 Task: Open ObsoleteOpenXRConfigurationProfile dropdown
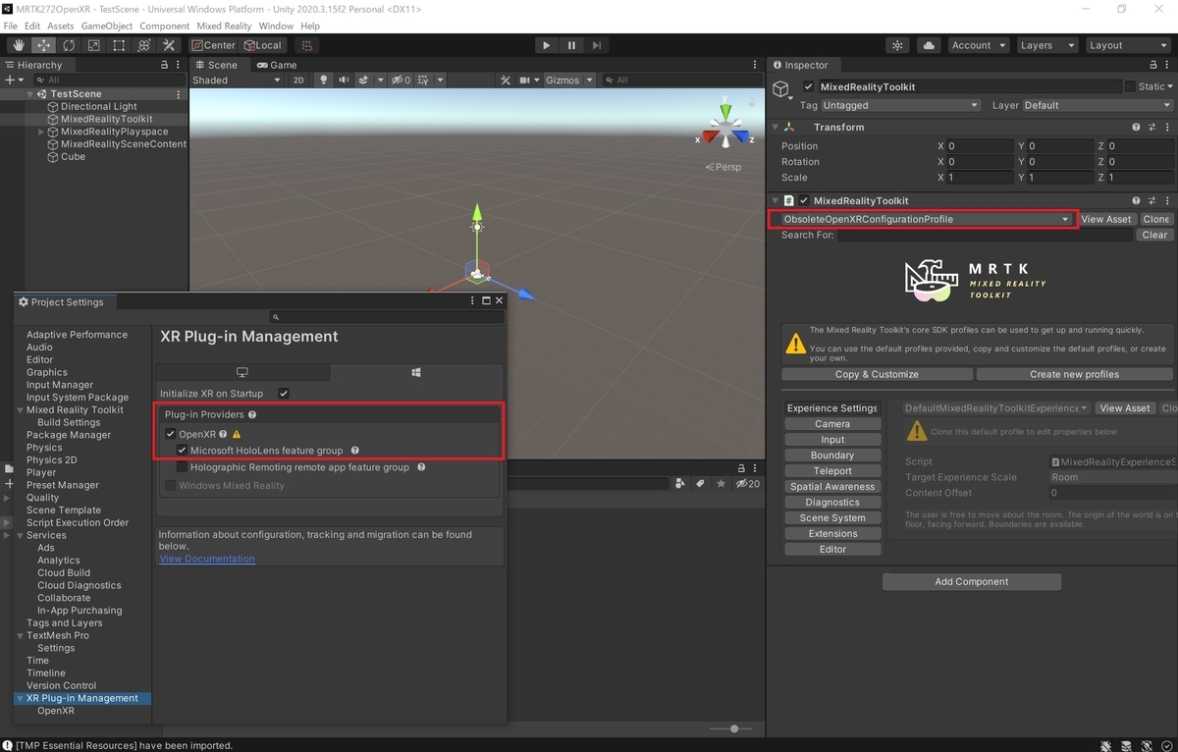[x=923, y=219]
